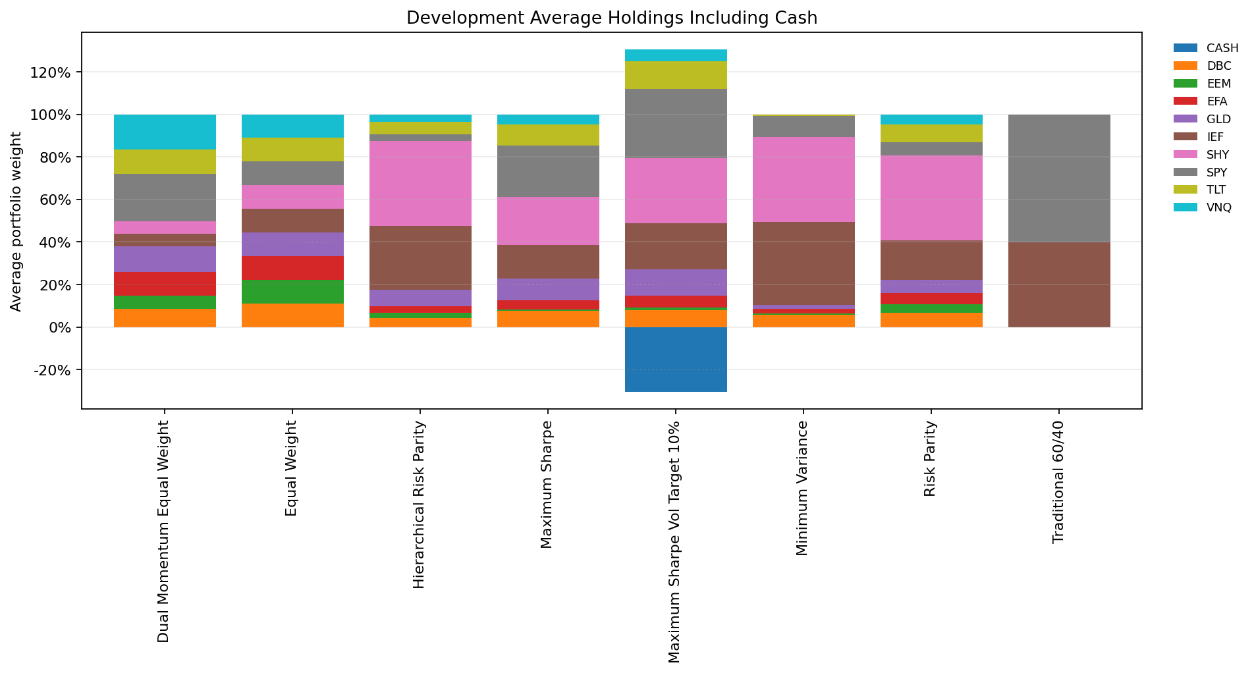Click the 'Maximum Sharpe Vol Target 10%' label
This screenshot has height=673, width=1254.
[x=674, y=541]
